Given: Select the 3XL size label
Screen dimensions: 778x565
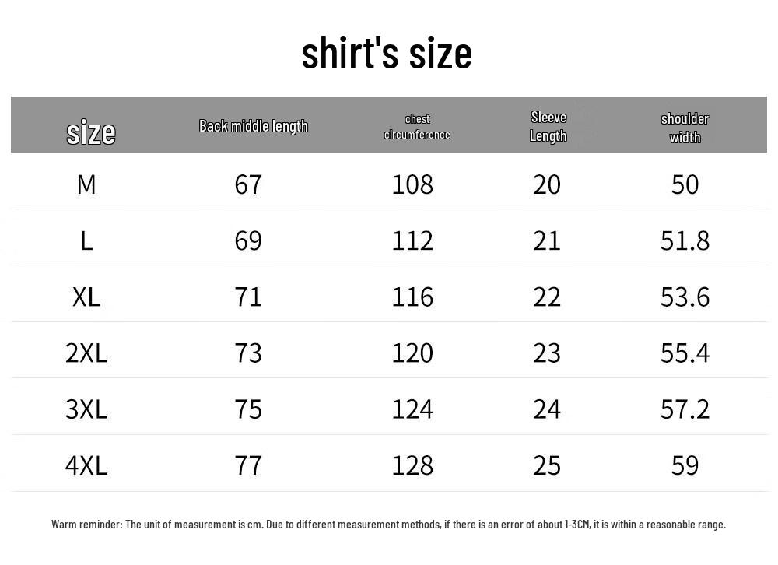Looking at the screenshot, I should 86,409.
